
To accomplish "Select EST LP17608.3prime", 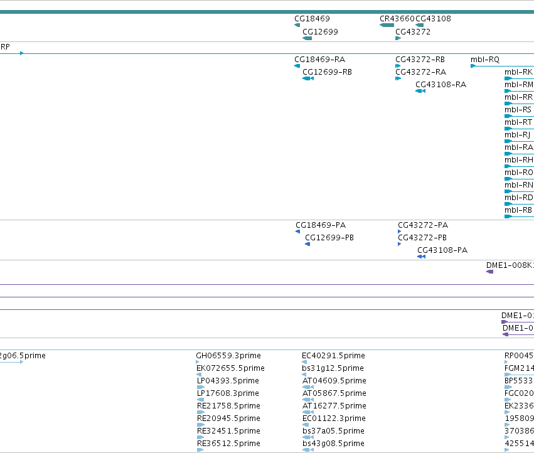I will click(228, 394).
